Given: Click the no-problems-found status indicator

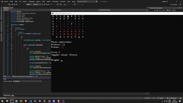Looking at the screenshot, I should [23, 76].
